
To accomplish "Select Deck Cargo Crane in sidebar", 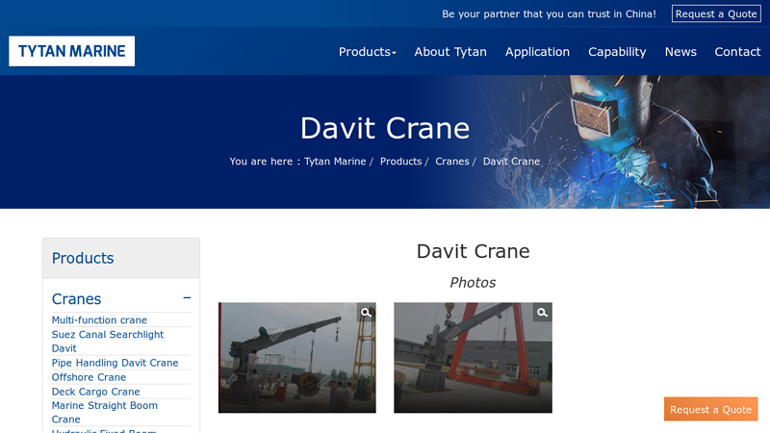I will (x=95, y=392).
